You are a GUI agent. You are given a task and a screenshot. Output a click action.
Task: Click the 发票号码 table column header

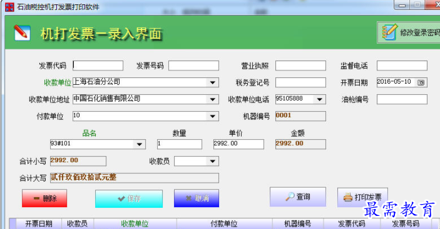pos(406,223)
